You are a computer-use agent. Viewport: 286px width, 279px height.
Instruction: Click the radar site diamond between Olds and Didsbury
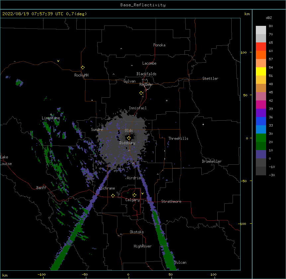(129, 138)
